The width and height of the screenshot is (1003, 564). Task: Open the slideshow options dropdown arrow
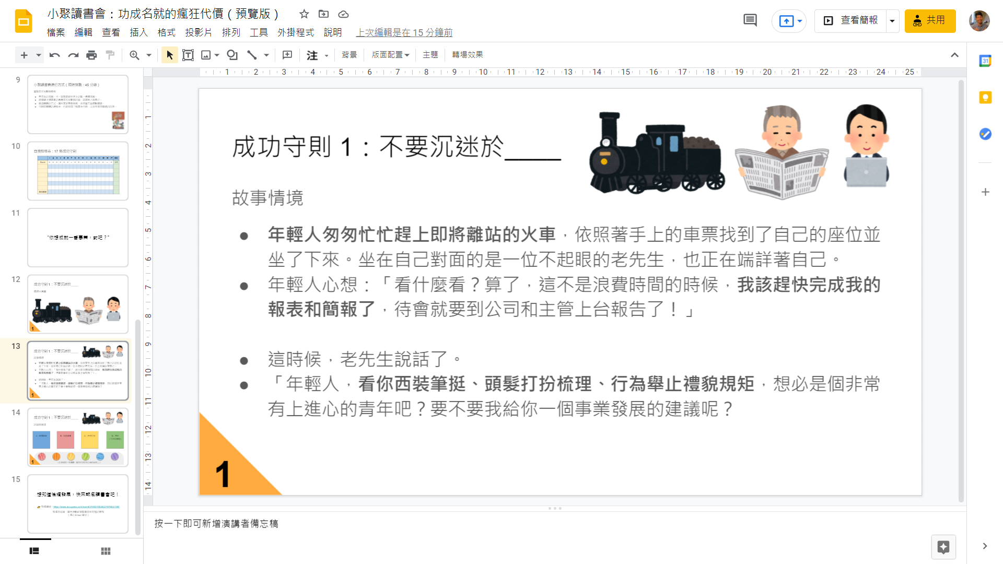pos(892,21)
